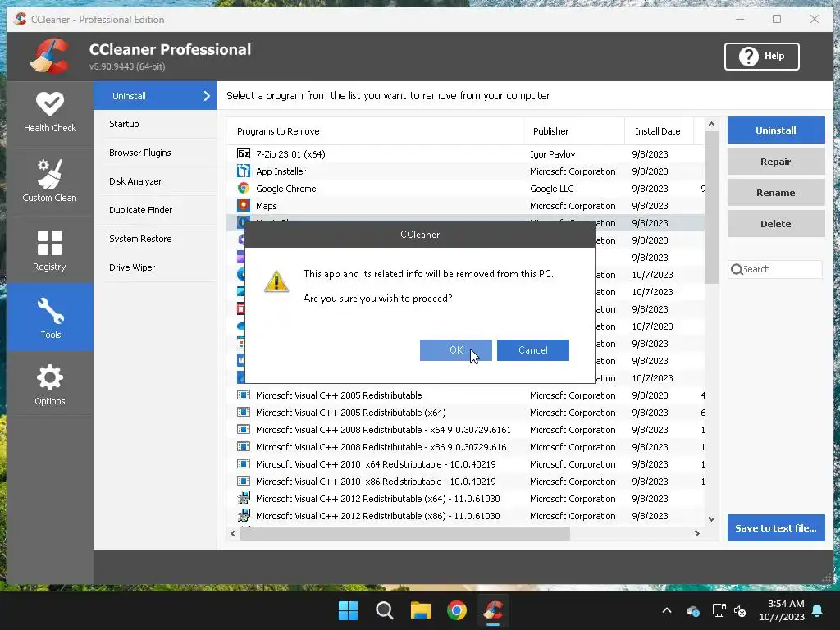The image size is (840, 630).
Task: Click the CCleaner taskbar icon
Action: [493, 610]
